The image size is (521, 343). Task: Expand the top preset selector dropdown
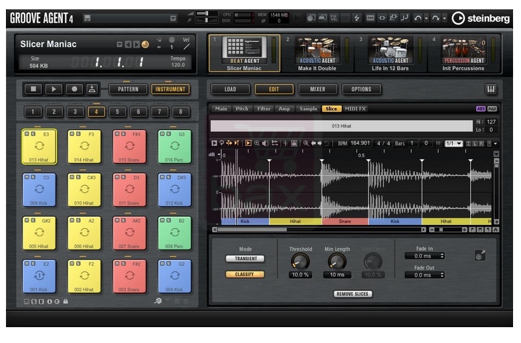[173, 19]
